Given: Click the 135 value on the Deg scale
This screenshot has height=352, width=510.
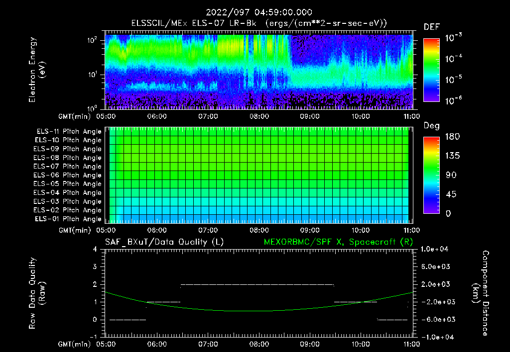Looking at the screenshot, I should [x=453, y=156].
